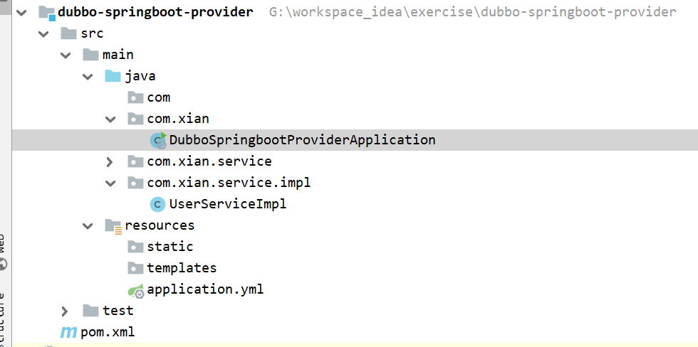Click the java source root folder icon
Screen dimensions: 698x347
[x=113, y=76]
